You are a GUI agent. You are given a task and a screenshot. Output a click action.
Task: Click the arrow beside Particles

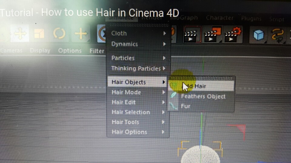pyautogui.click(x=164, y=58)
